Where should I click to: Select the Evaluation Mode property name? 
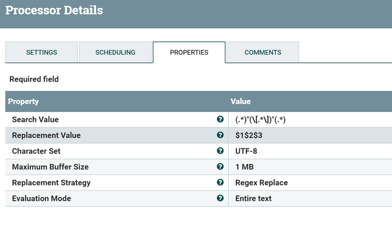(x=42, y=198)
